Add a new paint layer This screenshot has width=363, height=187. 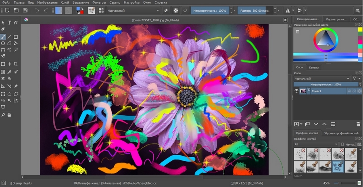pos(296,124)
